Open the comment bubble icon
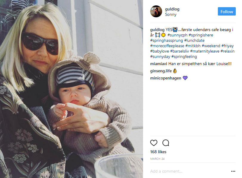This screenshot has height=178, width=242. 166,143
